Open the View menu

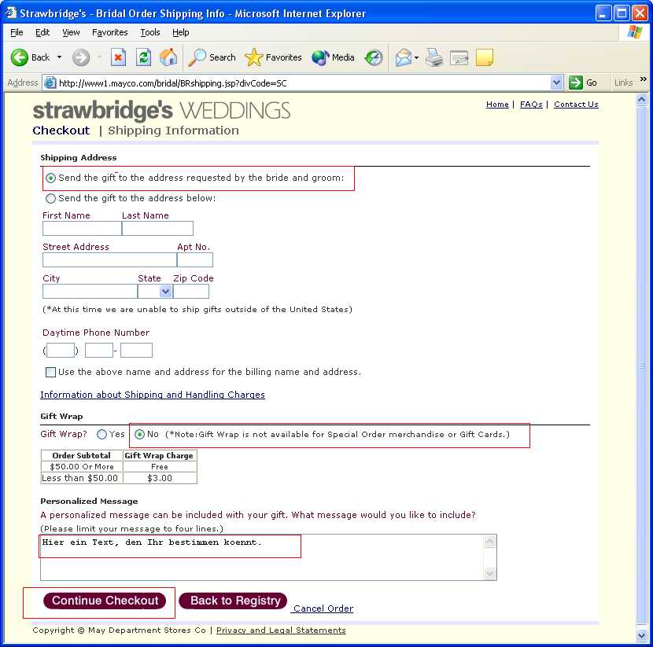click(71, 32)
